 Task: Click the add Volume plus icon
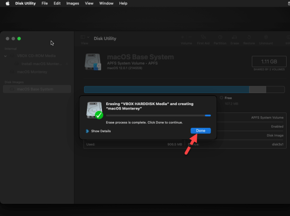[182, 37]
